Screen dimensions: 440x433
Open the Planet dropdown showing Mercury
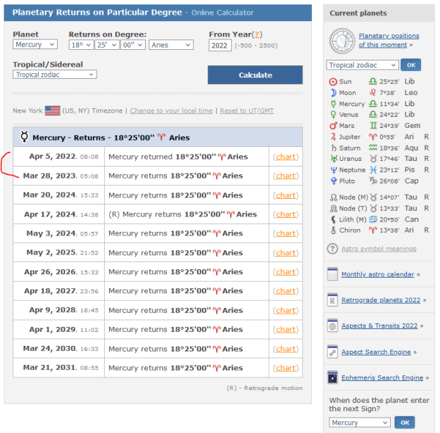35,44
